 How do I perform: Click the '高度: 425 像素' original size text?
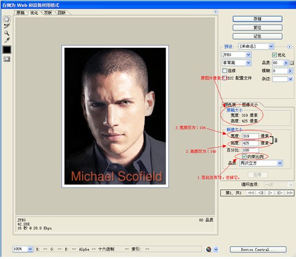point(244,121)
